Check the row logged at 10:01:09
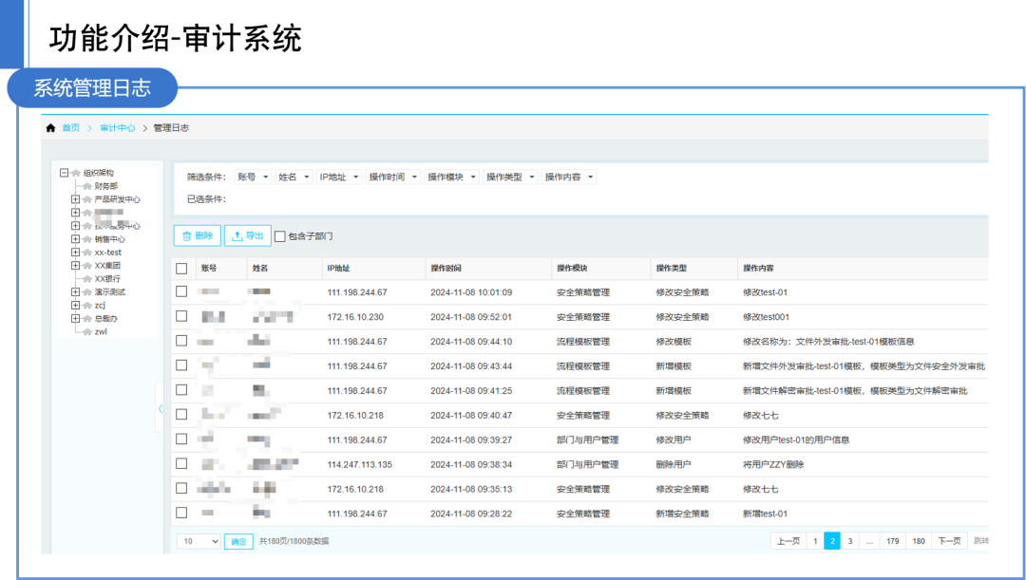The height and width of the screenshot is (580, 1026). pyautogui.click(x=181, y=291)
